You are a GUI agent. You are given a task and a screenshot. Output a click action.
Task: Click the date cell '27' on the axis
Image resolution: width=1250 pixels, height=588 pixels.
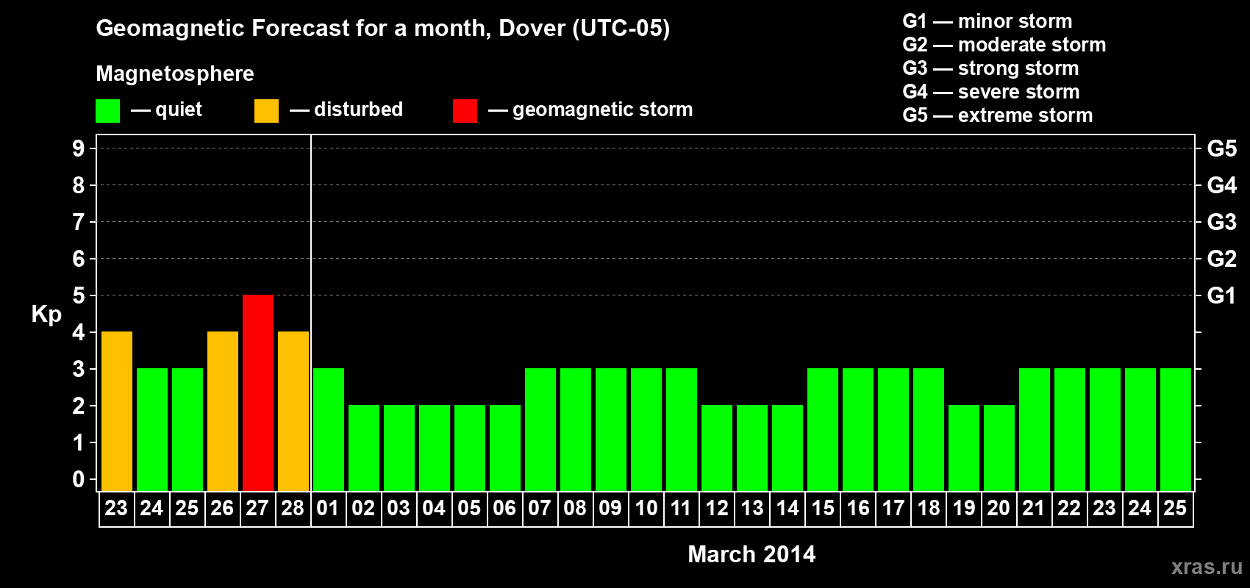(x=258, y=509)
